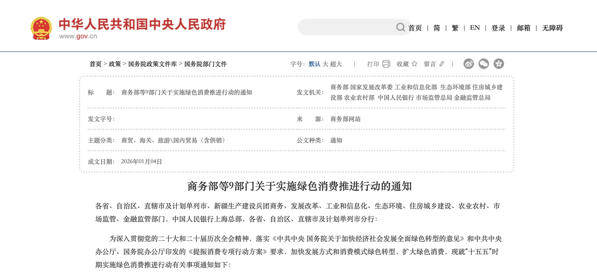Switch to Simplified Chinese (简)
The width and height of the screenshot is (597, 273).
pyautogui.click(x=437, y=28)
